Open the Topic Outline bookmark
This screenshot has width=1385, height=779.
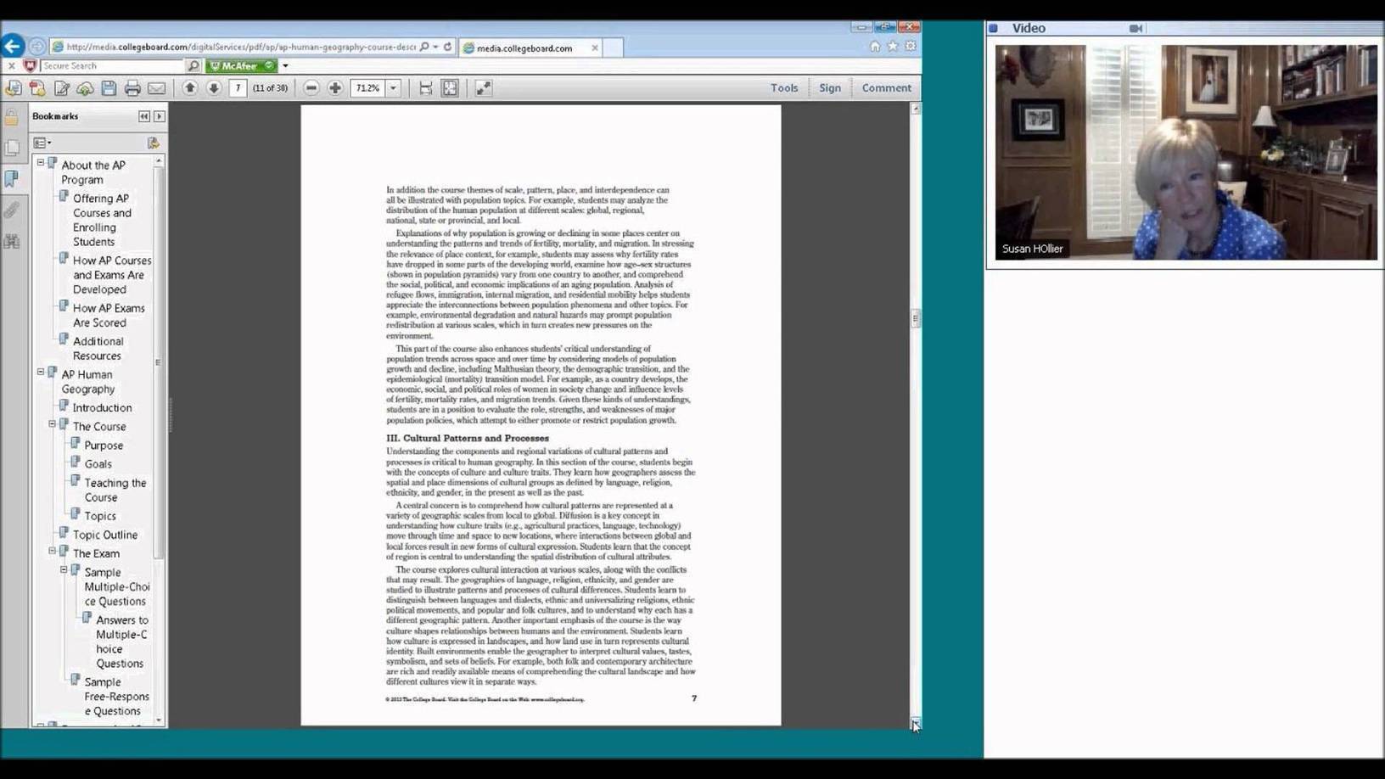point(104,535)
